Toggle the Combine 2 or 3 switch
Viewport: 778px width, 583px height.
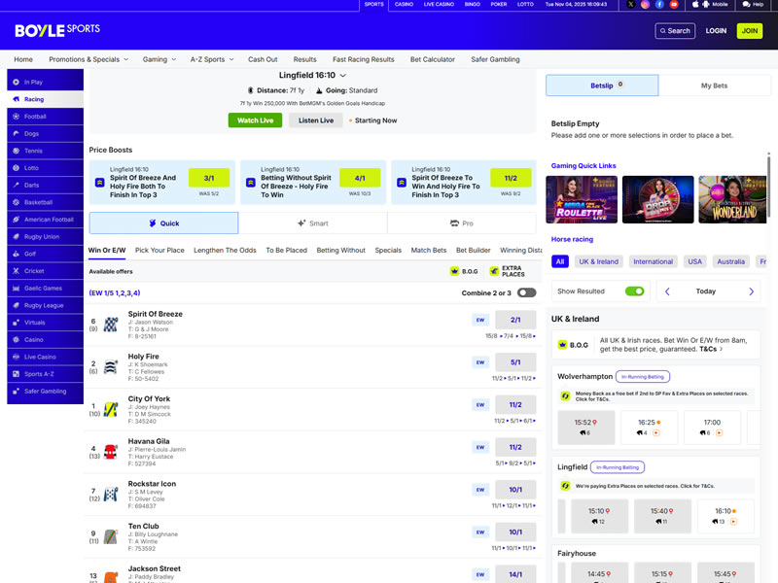pyautogui.click(x=526, y=292)
